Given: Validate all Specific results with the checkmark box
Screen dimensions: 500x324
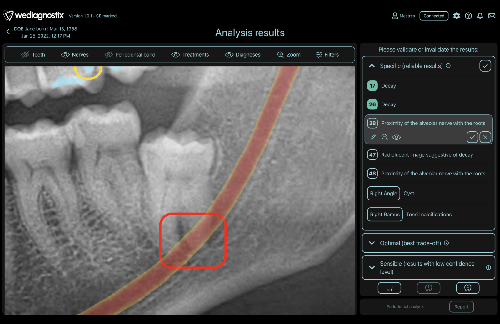Looking at the screenshot, I should [x=485, y=66].
